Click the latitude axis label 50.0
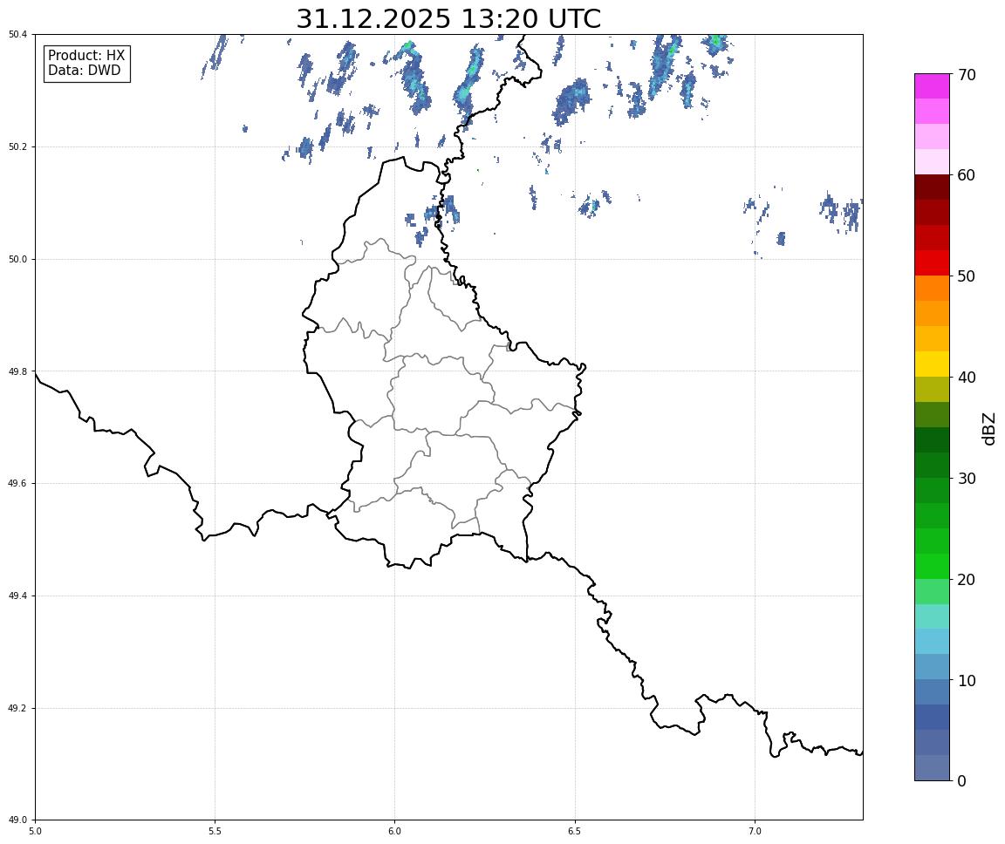The width and height of the screenshot is (1005, 844). coord(17,259)
